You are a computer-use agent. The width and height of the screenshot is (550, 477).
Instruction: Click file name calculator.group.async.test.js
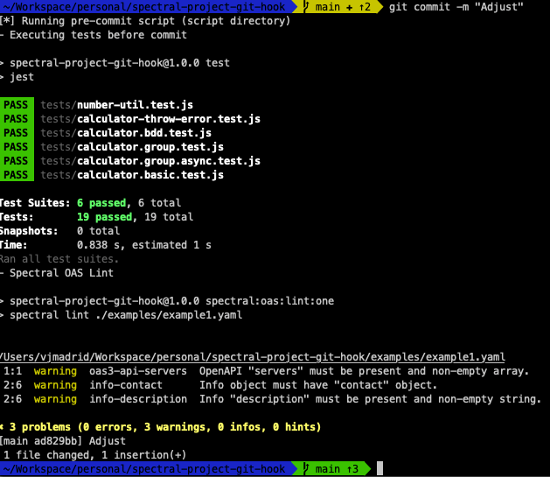(x=169, y=161)
